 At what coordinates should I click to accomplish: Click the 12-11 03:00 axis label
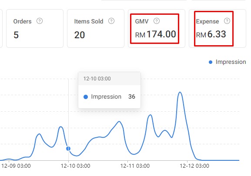tap(135, 166)
